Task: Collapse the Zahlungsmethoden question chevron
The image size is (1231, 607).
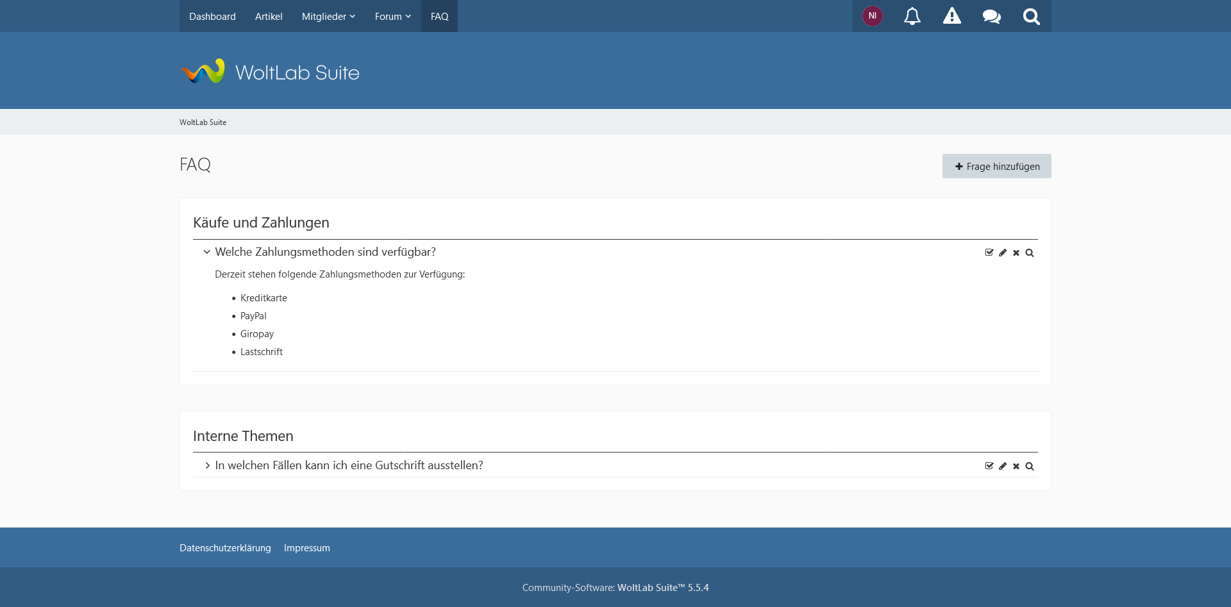Action: pyautogui.click(x=206, y=252)
